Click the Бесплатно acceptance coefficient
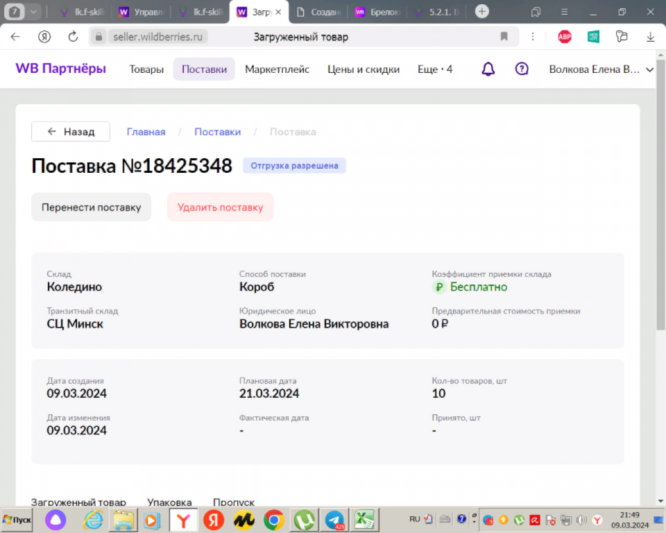 pyautogui.click(x=478, y=287)
